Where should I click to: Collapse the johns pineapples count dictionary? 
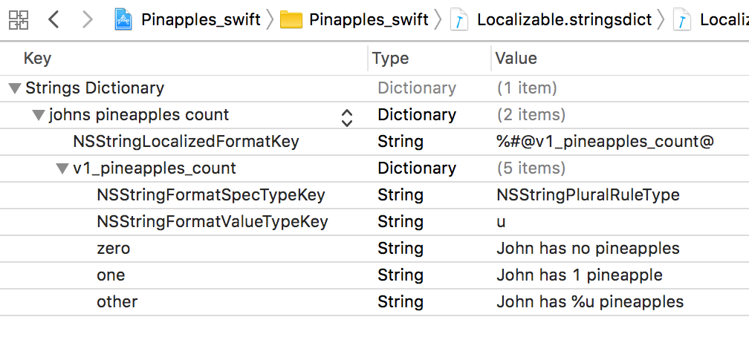(x=39, y=115)
